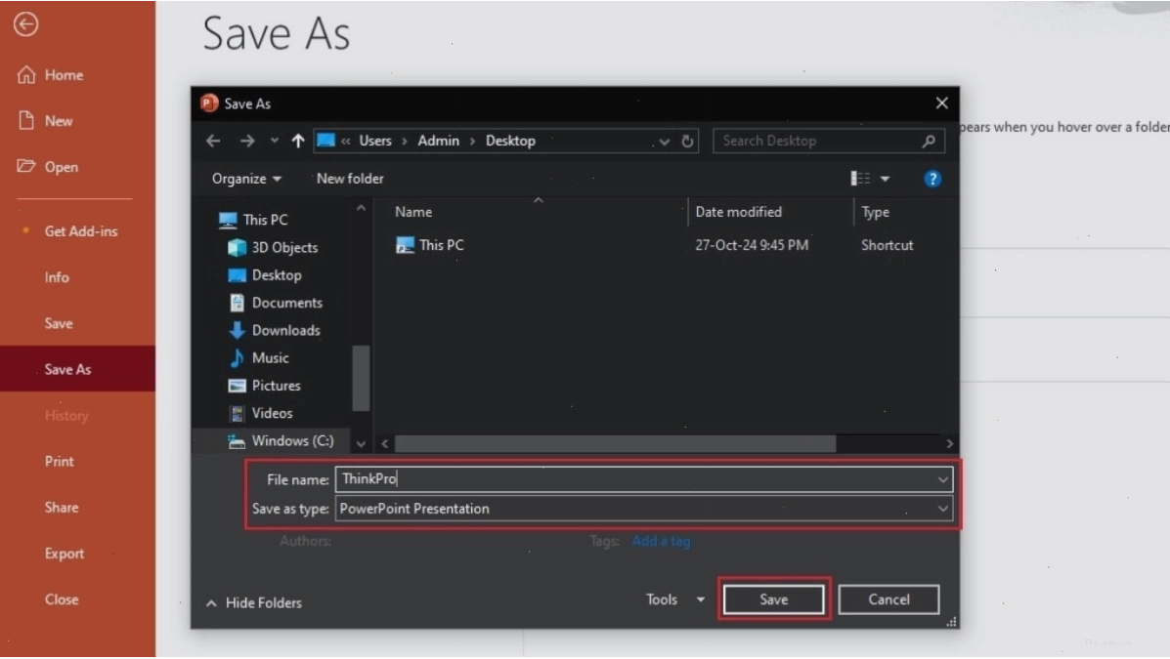Click the Home house icon
The width and height of the screenshot is (1170, 659).
tap(26, 74)
